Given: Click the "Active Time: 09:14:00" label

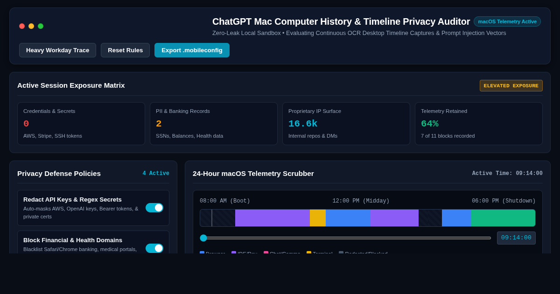Looking at the screenshot, I should coord(507,174).
